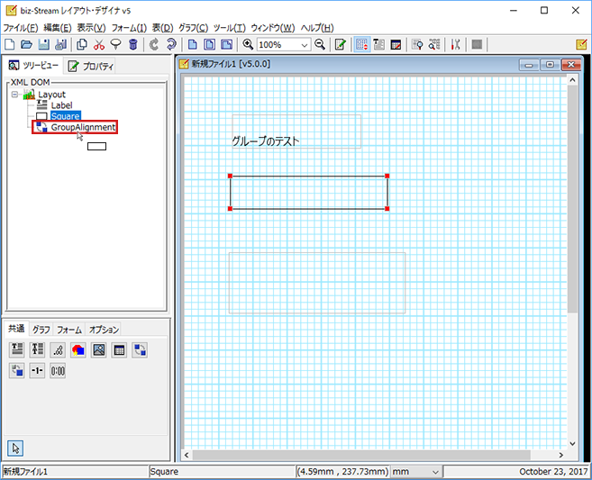592x480 pixels.
Task: Select the numeric .00 format palette icon
Action: point(58,349)
